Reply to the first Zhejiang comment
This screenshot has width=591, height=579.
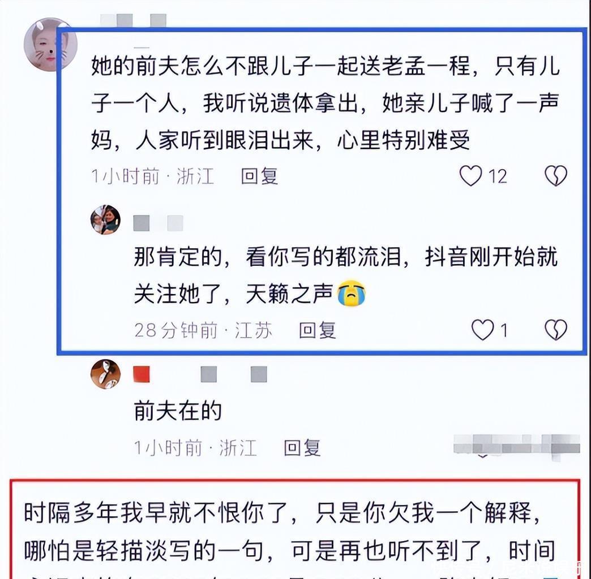[259, 176]
